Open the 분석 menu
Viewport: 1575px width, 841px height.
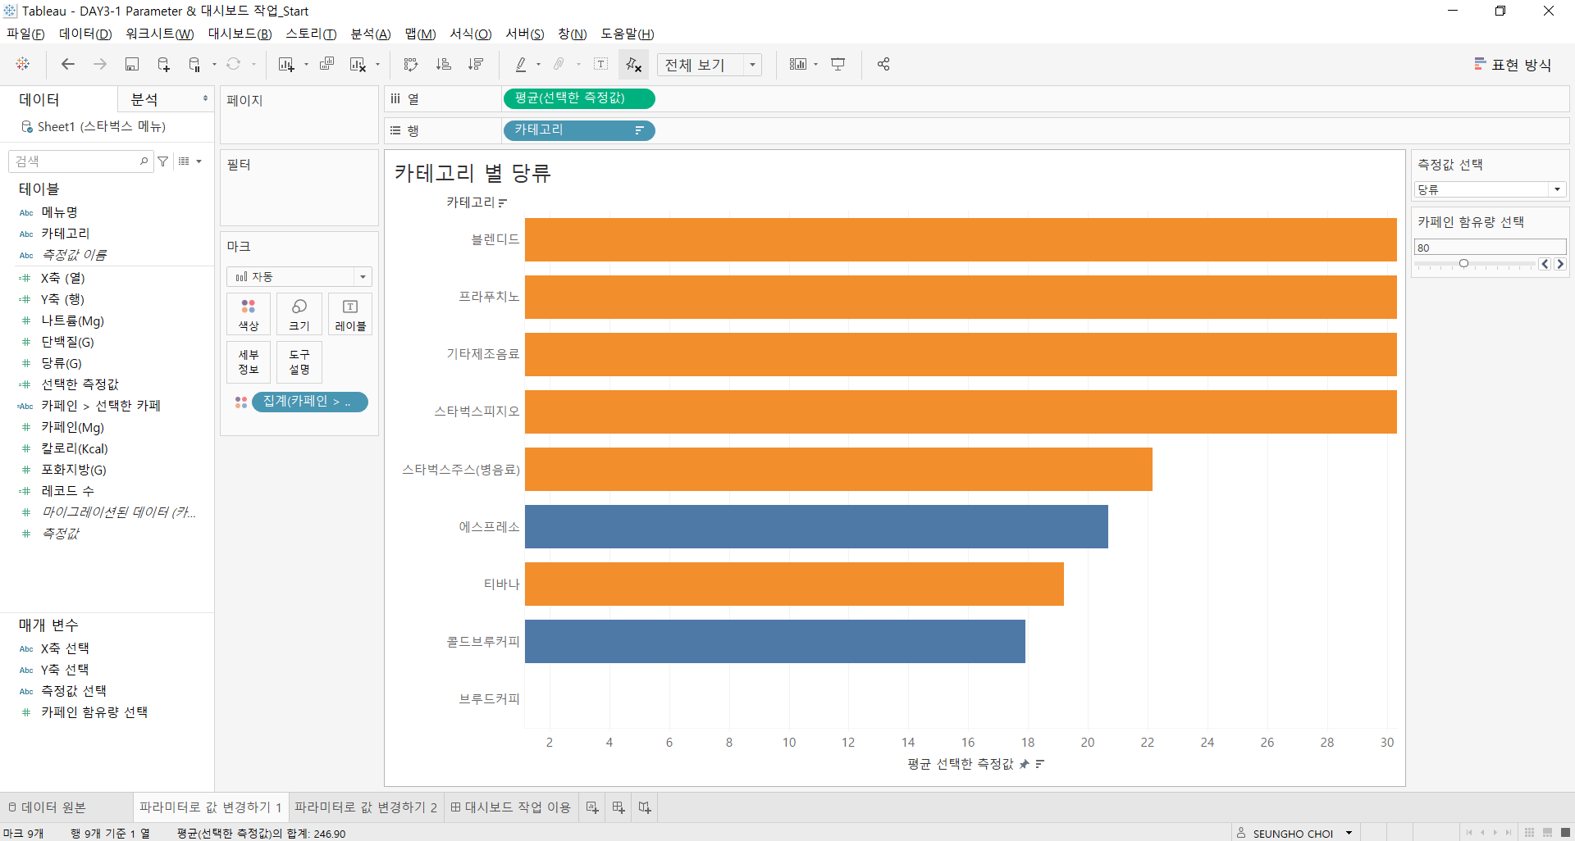[x=371, y=34]
